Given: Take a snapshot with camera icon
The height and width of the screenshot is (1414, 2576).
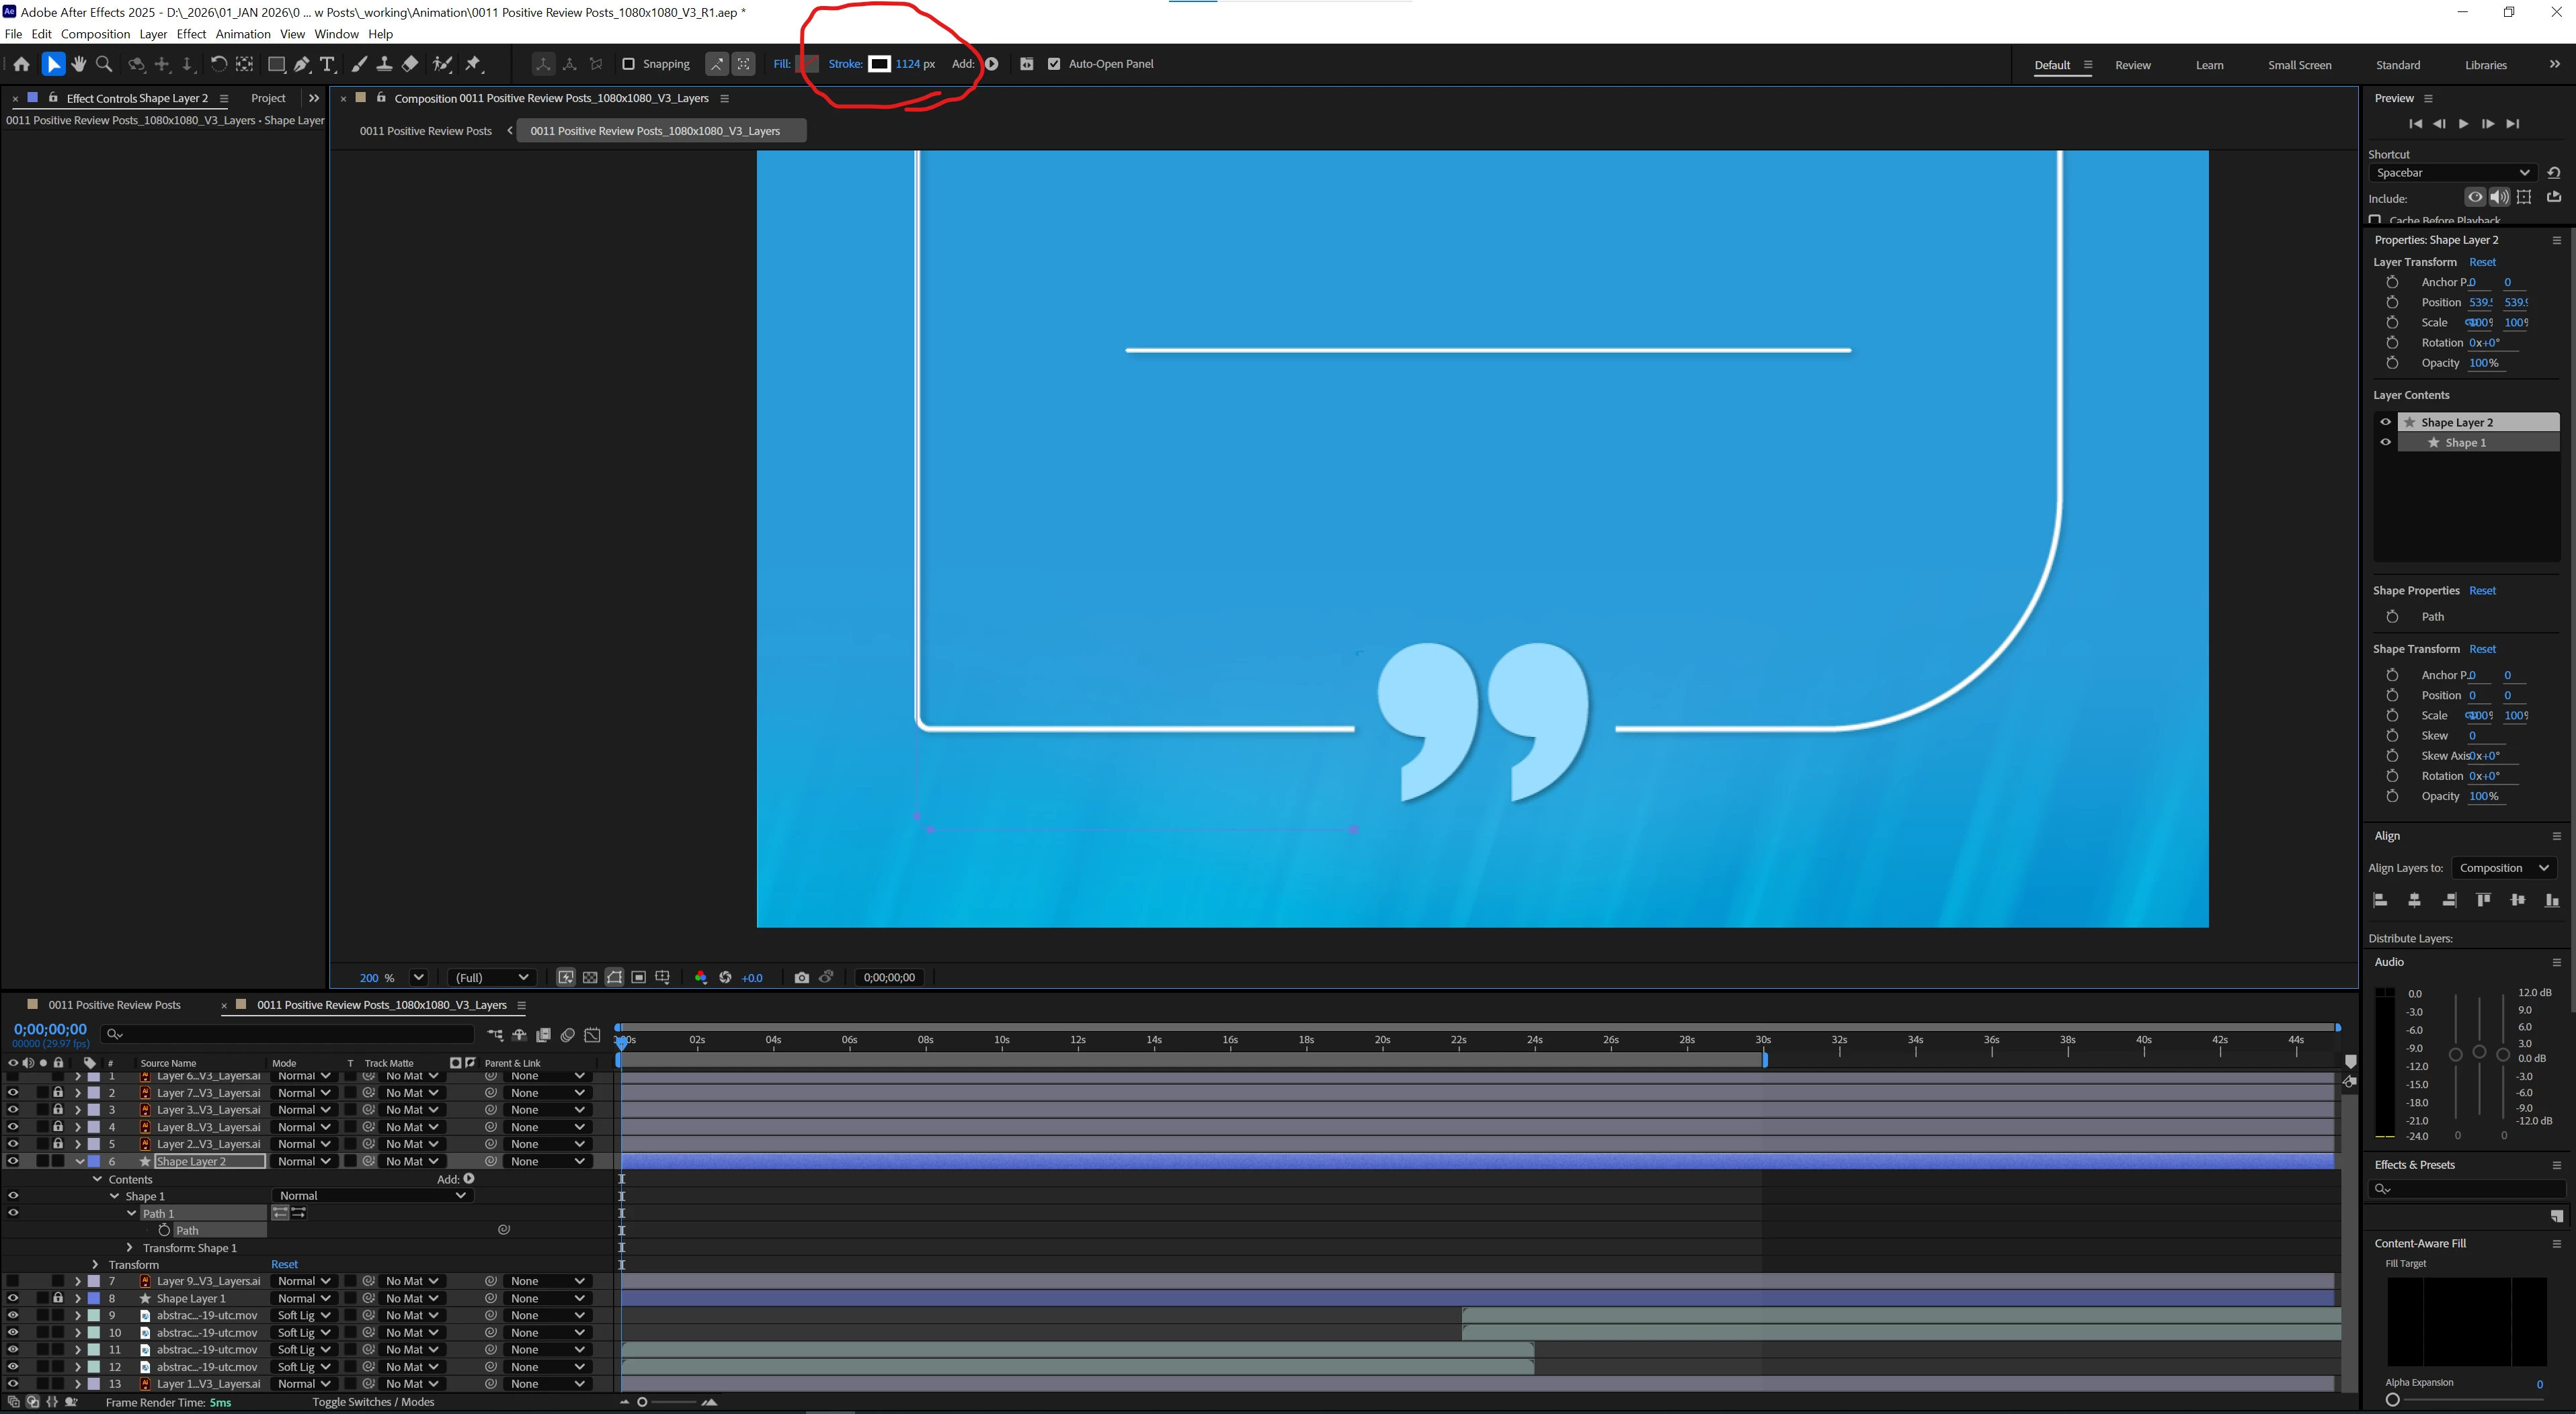Looking at the screenshot, I should (x=801, y=977).
